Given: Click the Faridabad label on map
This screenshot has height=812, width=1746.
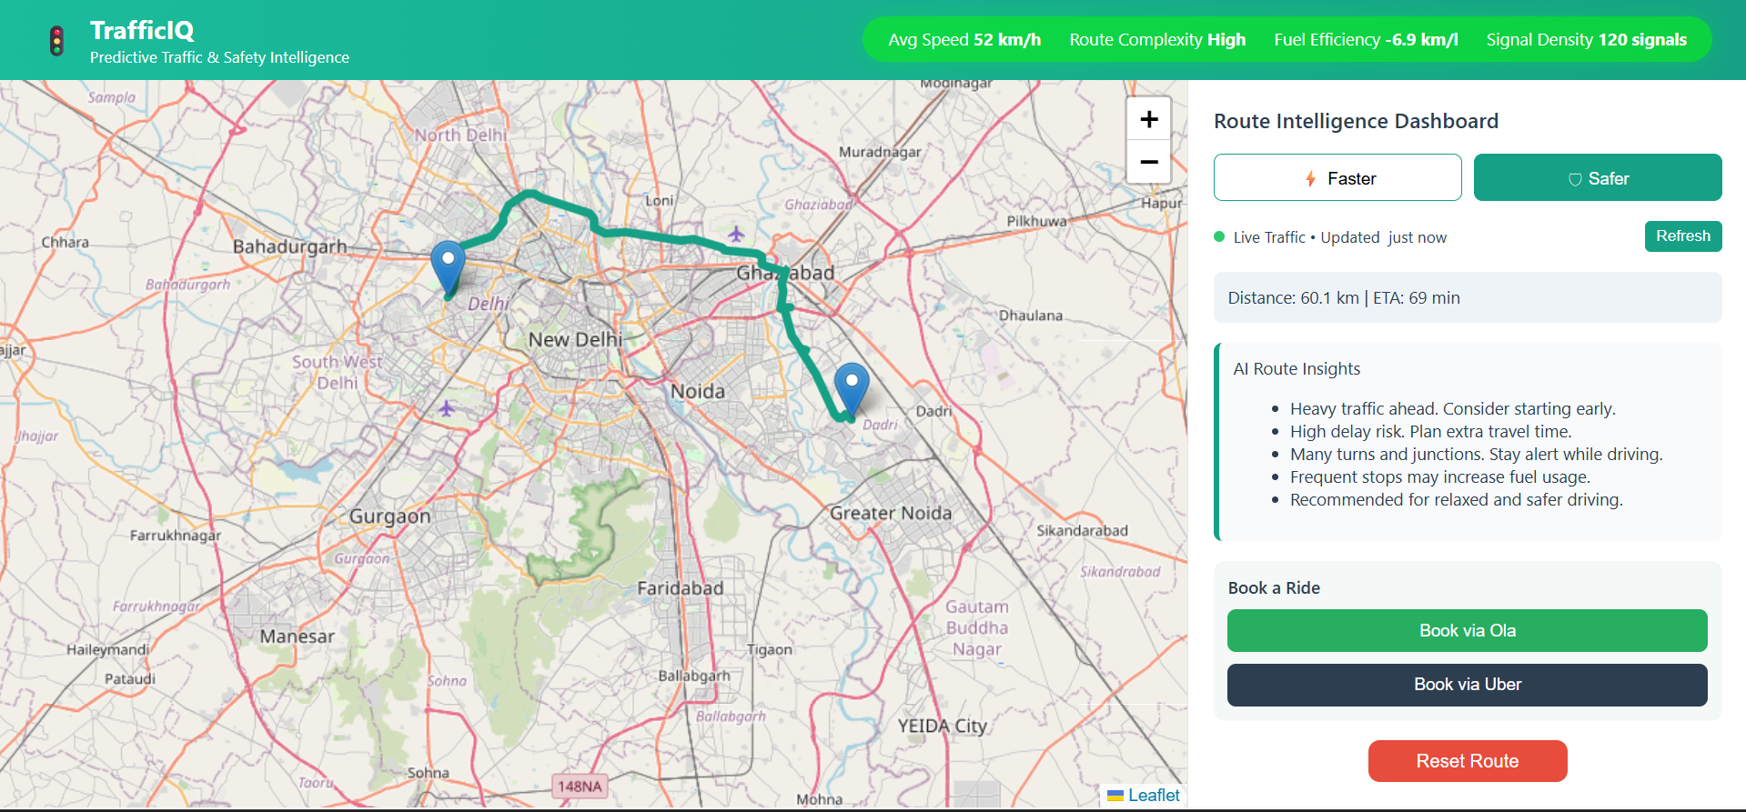Looking at the screenshot, I should 681,588.
